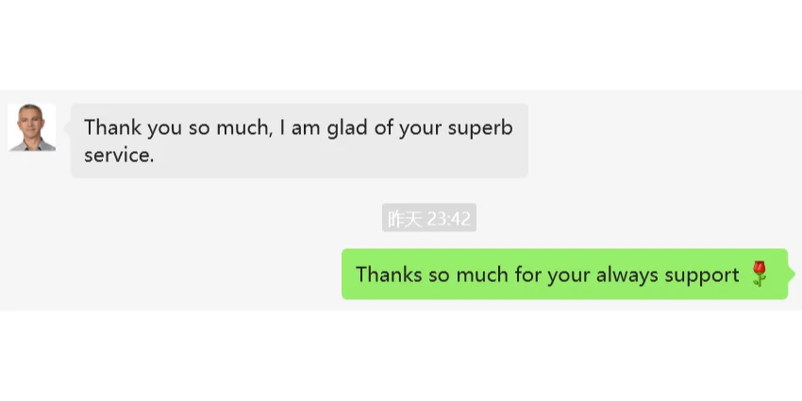Click the word "support" in the green bubble
The width and height of the screenshot is (802, 401).
point(701,276)
